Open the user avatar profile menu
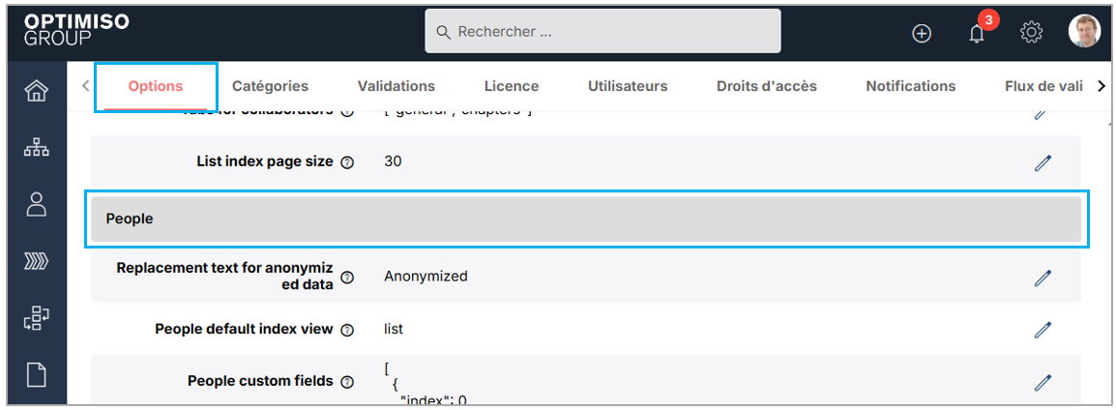 pyautogui.click(x=1084, y=32)
